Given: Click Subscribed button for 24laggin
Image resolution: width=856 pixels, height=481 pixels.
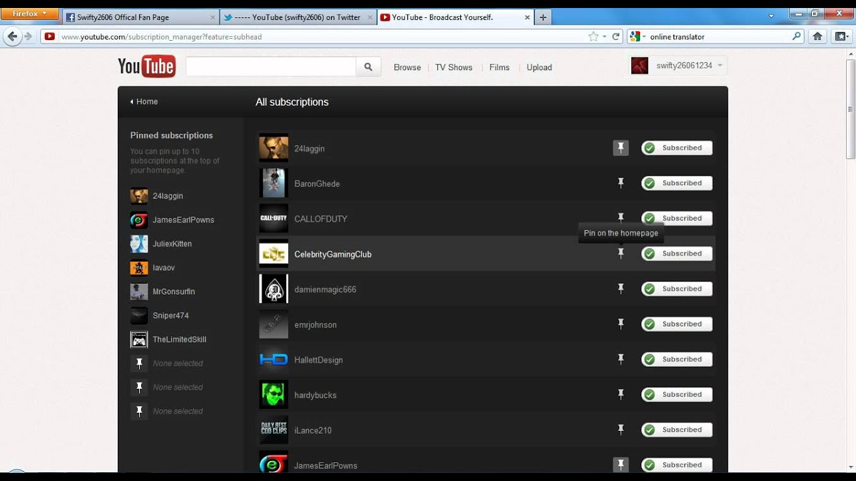Looking at the screenshot, I should tap(677, 148).
